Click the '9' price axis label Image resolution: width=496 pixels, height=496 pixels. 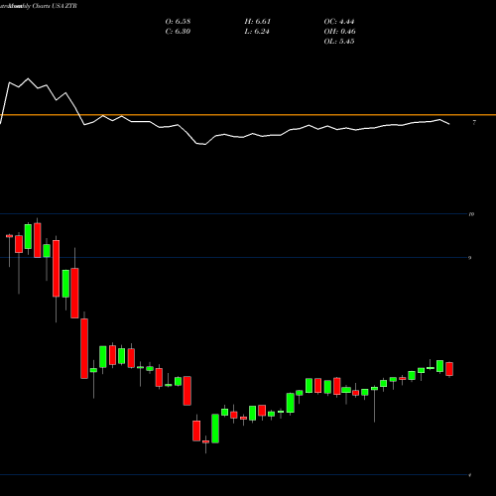pos(470,258)
